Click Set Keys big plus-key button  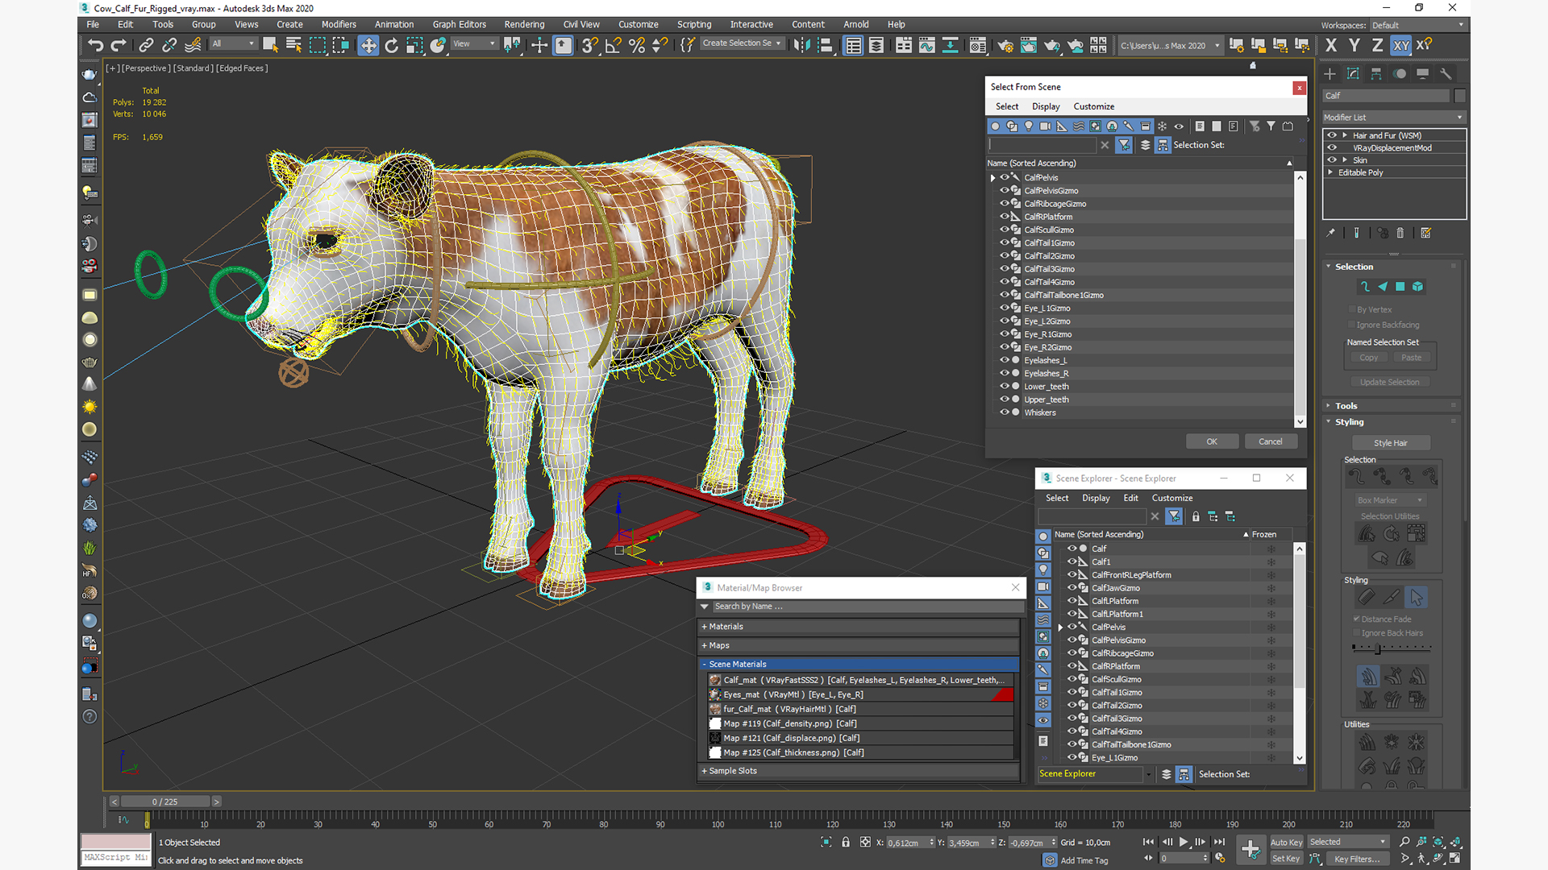pyautogui.click(x=1250, y=850)
